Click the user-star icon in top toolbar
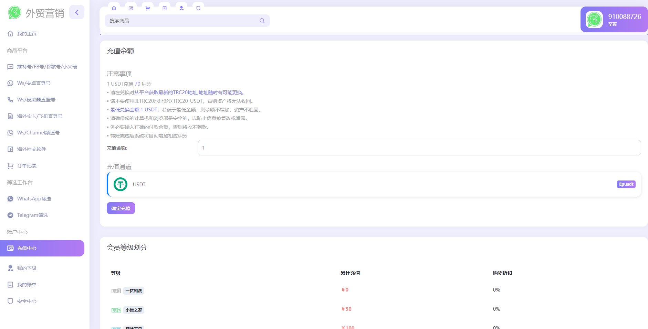 point(181,8)
